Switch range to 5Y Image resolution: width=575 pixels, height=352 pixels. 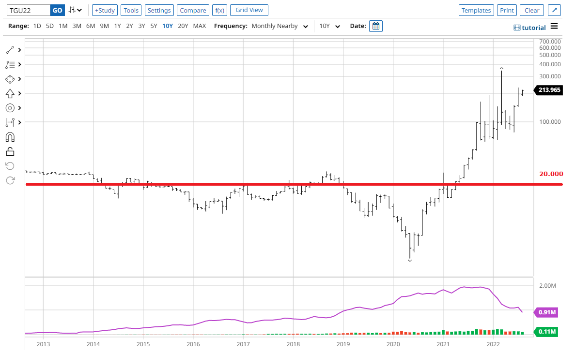(x=154, y=26)
